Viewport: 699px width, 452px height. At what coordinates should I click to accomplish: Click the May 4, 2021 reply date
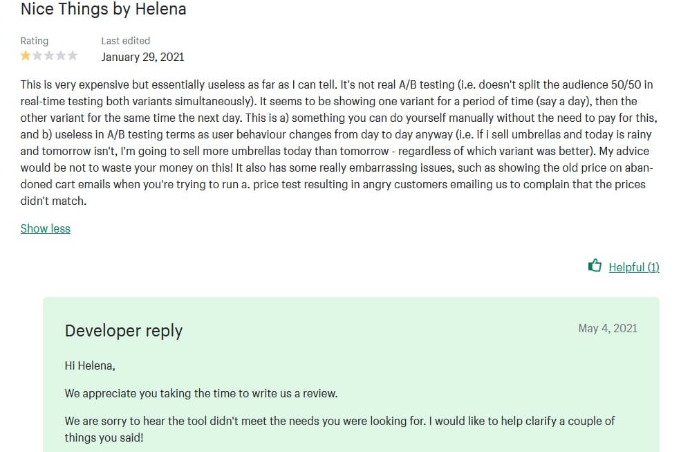608,328
